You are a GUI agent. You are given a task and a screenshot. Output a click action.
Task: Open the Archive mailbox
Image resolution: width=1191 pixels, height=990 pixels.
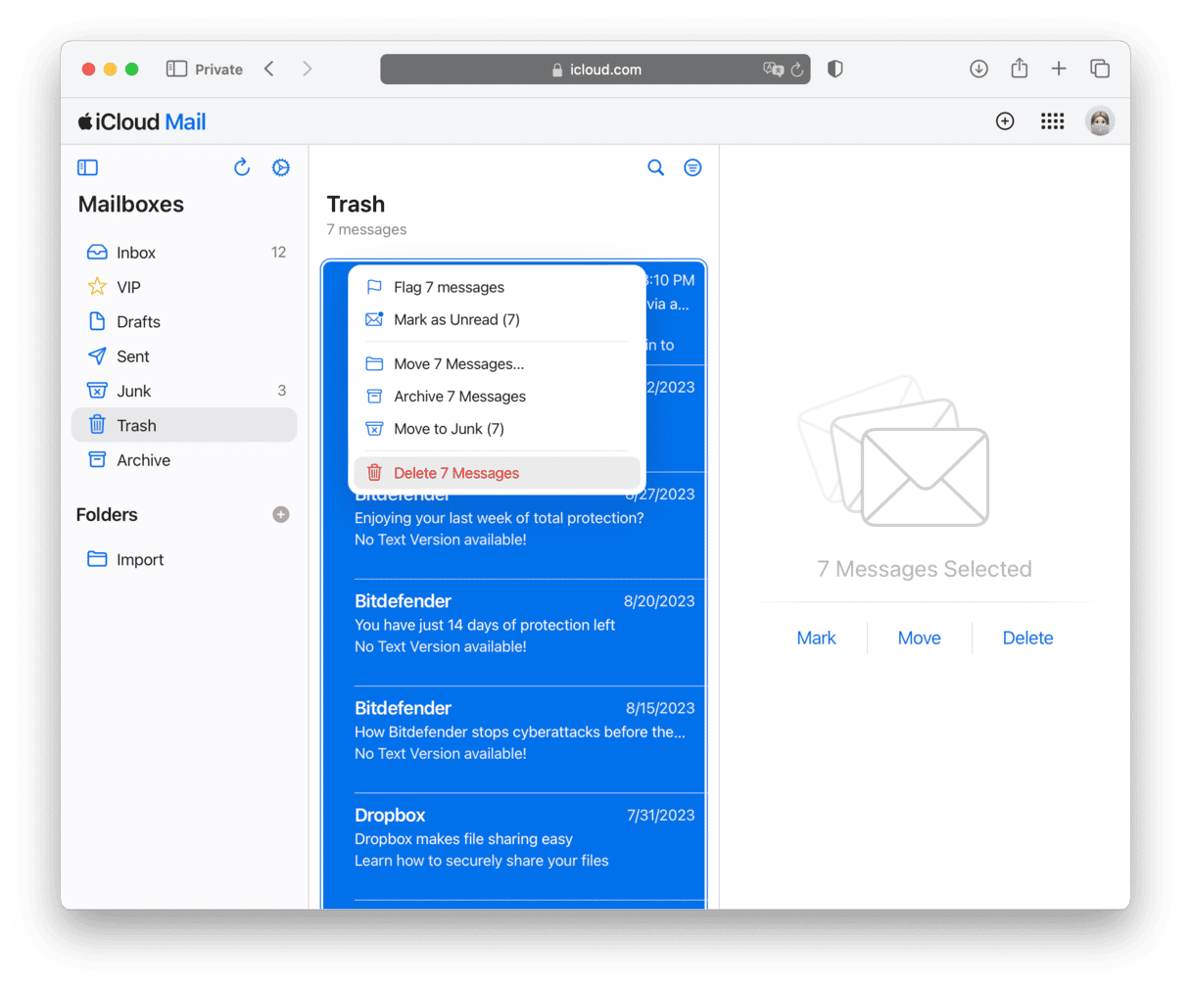click(x=184, y=460)
